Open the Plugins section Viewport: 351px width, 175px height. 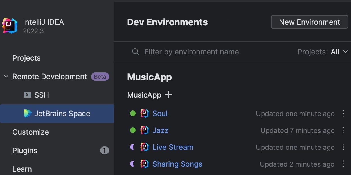pos(25,151)
